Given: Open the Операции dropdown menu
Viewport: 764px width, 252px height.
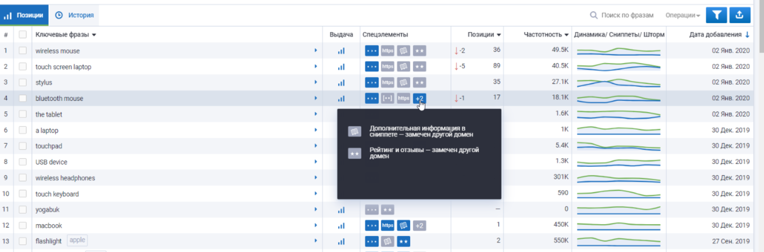Looking at the screenshot, I should [683, 15].
